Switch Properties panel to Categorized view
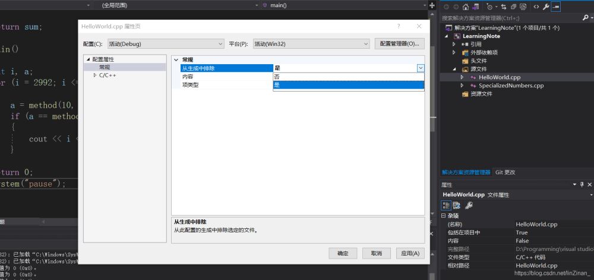This screenshot has width=594, height=280. click(446, 205)
